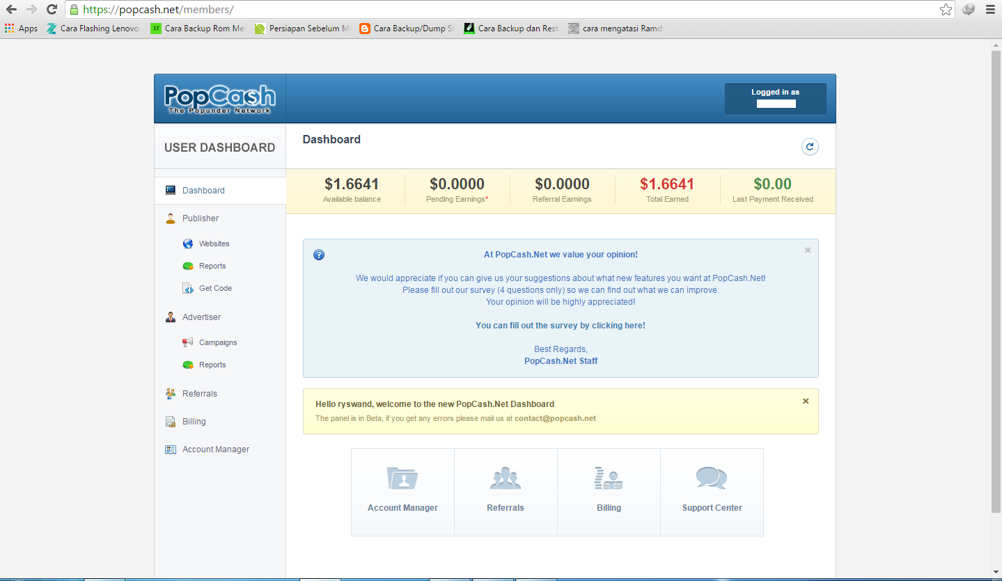Click the Referrals icon in the sidebar
1002x581 pixels.
pyautogui.click(x=170, y=393)
